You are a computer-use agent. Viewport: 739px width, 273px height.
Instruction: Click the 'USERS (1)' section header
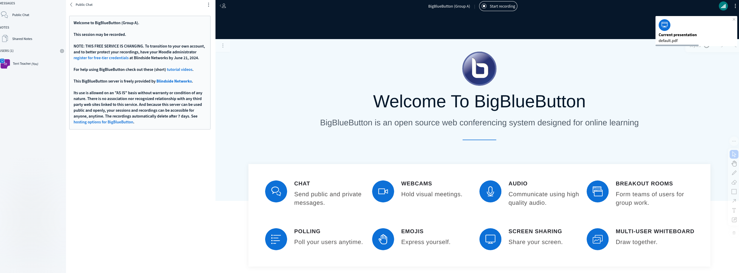pyautogui.click(x=7, y=51)
